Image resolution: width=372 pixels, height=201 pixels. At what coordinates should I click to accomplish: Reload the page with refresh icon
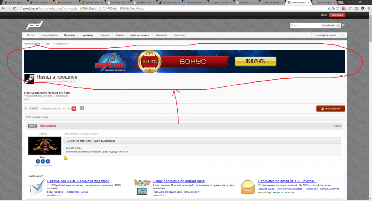tap(14, 8)
